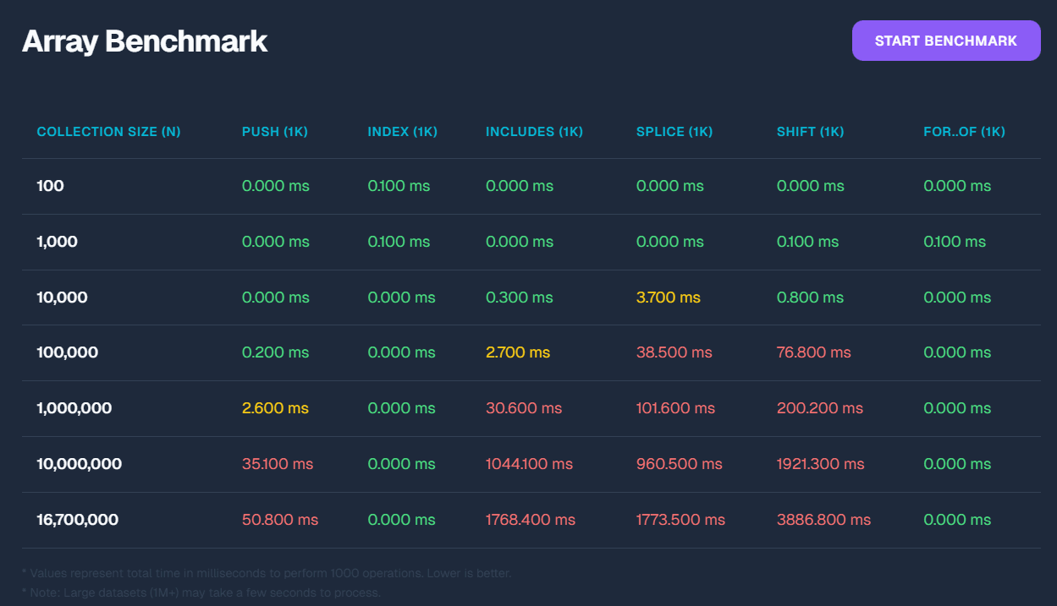Select the 10,000 collection size row label
The width and height of the screenshot is (1057, 606).
tap(62, 298)
